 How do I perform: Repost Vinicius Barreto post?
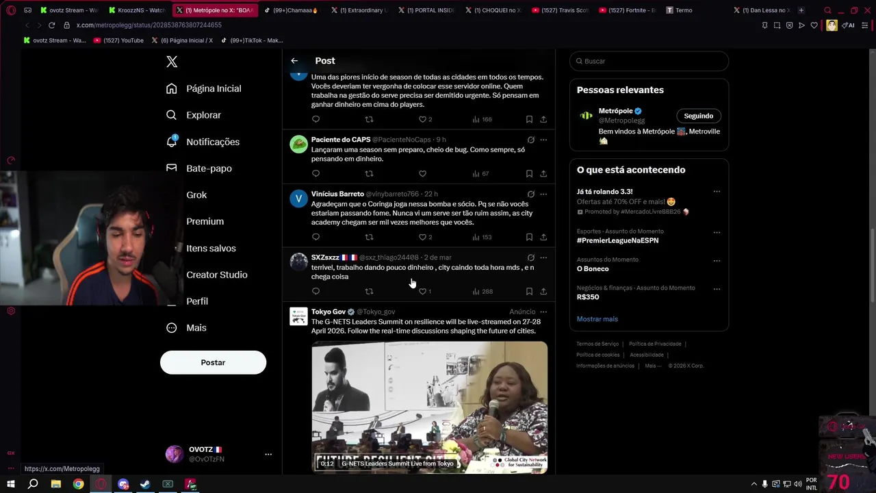pyautogui.click(x=369, y=237)
